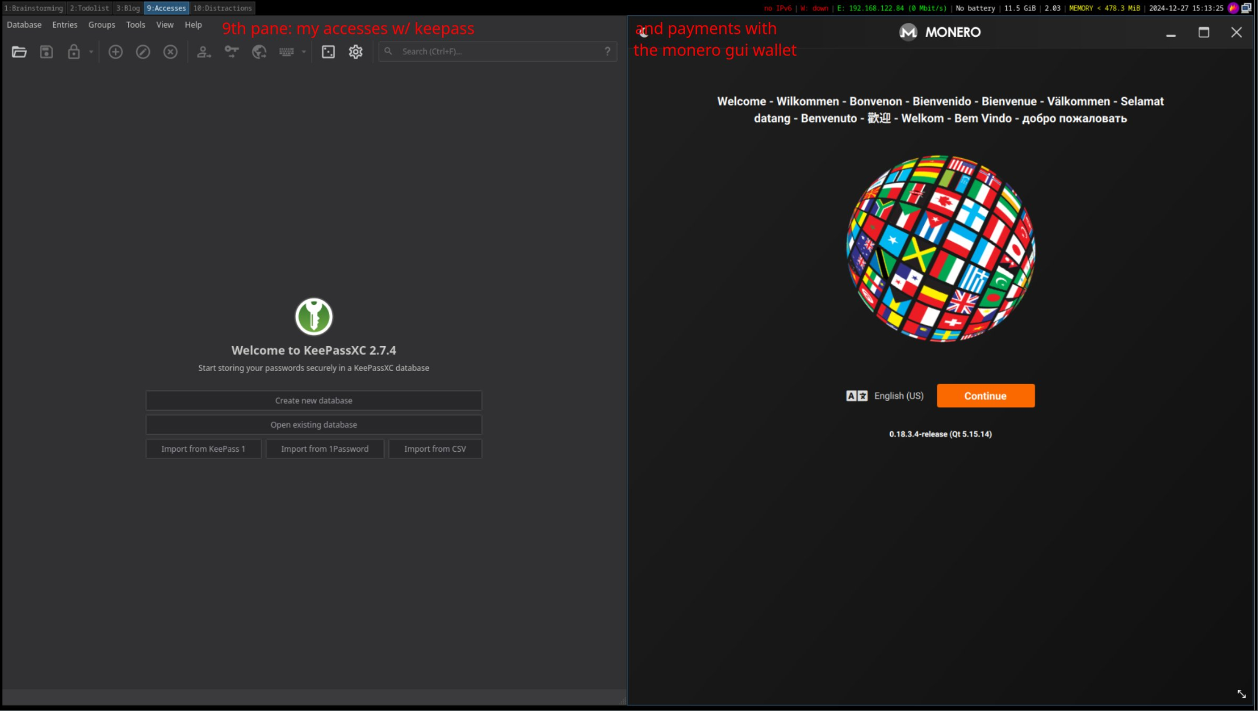Click Import from KeePass 1 button
1258x711 pixels.
pos(204,449)
